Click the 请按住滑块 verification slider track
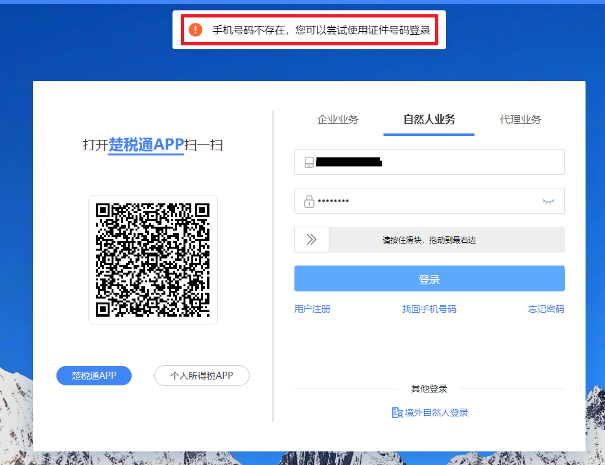Viewport: 605px width, 465px height. (x=446, y=240)
